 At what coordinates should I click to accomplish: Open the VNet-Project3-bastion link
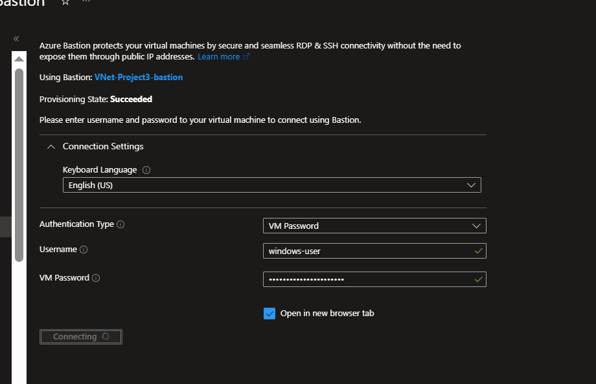[x=139, y=77]
